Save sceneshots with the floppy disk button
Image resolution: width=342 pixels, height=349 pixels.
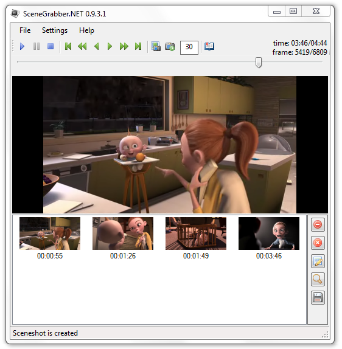318,297
